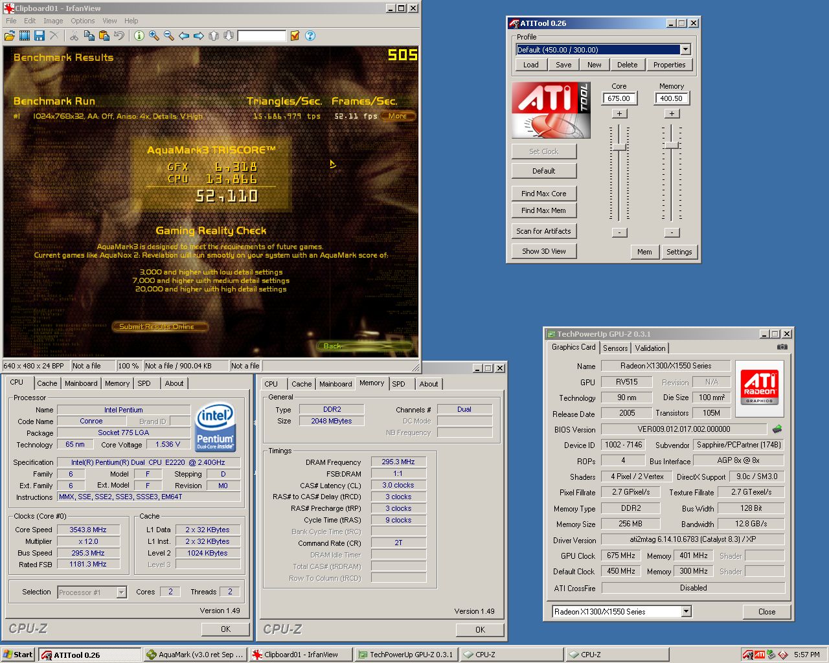This screenshot has width=829, height=663.
Task: Click the Mem button in ATITool
Action: click(644, 252)
